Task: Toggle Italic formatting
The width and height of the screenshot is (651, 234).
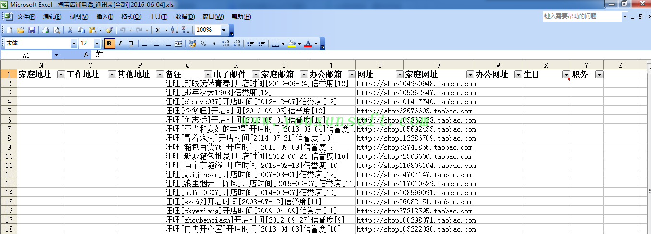Action: (120, 44)
